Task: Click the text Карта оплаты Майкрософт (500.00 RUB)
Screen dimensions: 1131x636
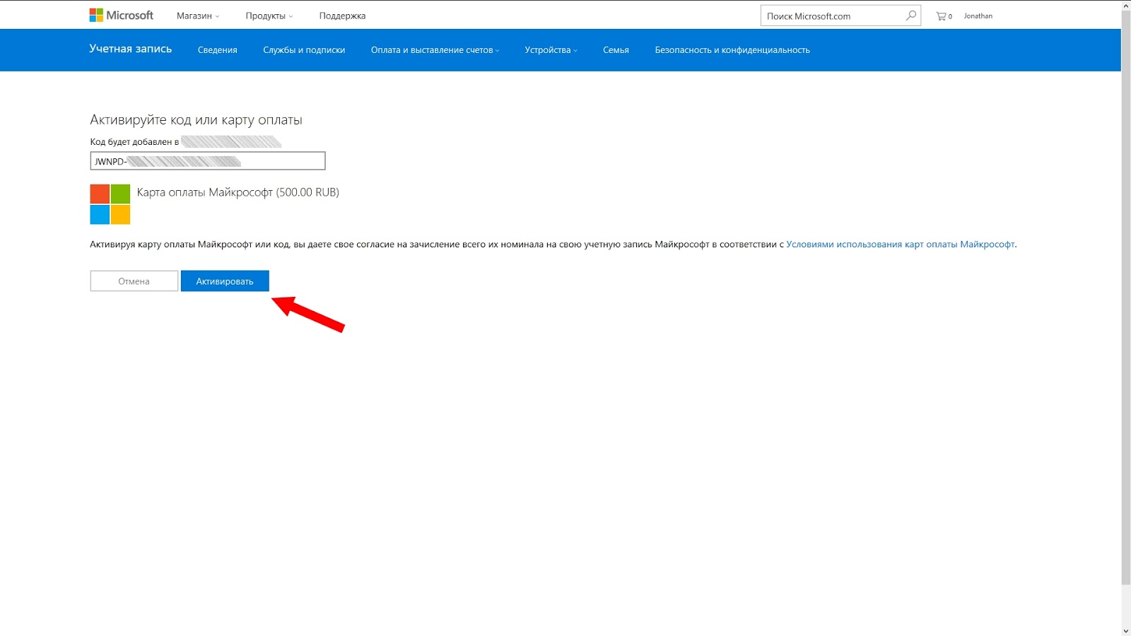Action: (x=238, y=192)
